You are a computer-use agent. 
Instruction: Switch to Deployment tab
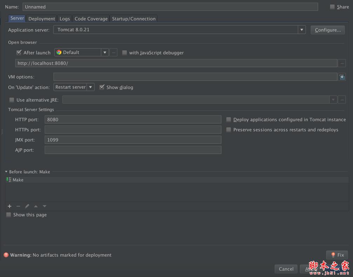pos(42,19)
